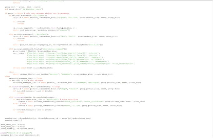Place cursor on 'session.commit()' line
This screenshot has width=213, height=138.
[x=13, y=120]
